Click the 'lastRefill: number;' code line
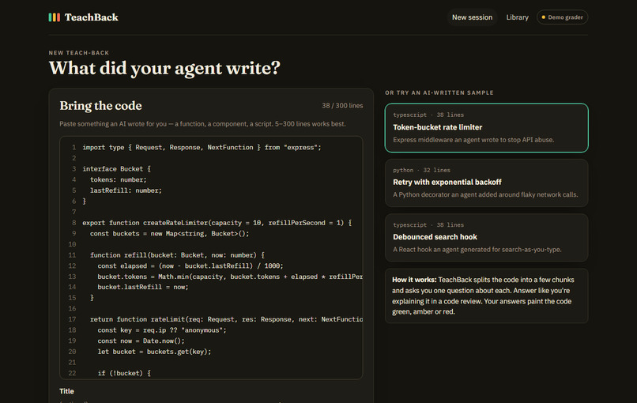Image resolution: width=637 pixels, height=403 pixels. point(126,190)
